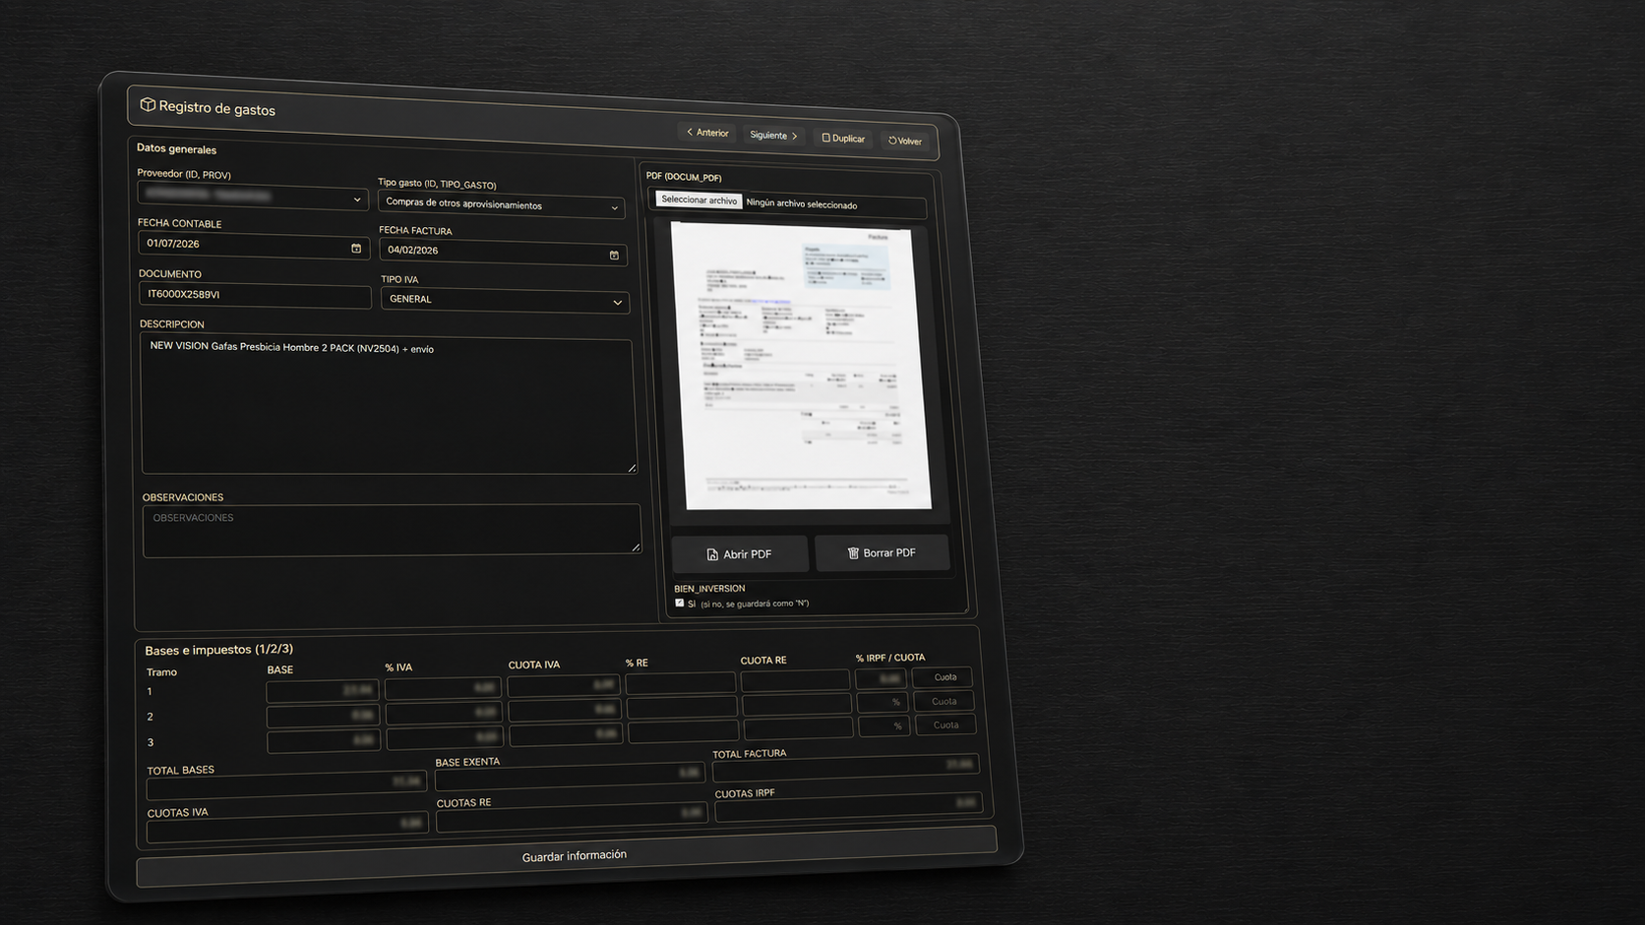Delete the attachment with Borrar PDF

(x=882, y=552)
